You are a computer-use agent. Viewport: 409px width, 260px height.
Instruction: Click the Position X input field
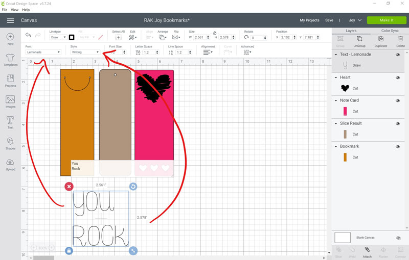coord(286,37)
